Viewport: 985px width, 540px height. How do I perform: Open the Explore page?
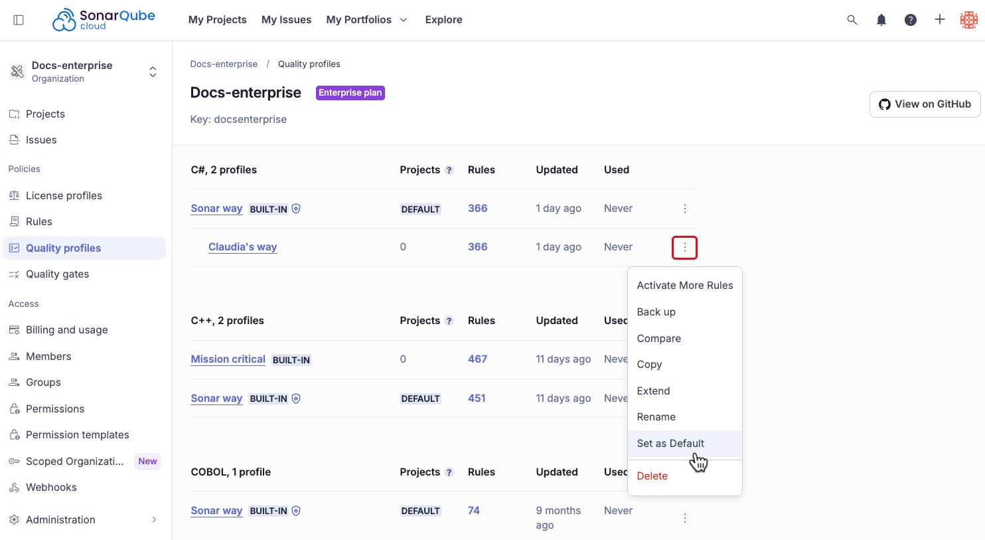(x=444, y=20)
